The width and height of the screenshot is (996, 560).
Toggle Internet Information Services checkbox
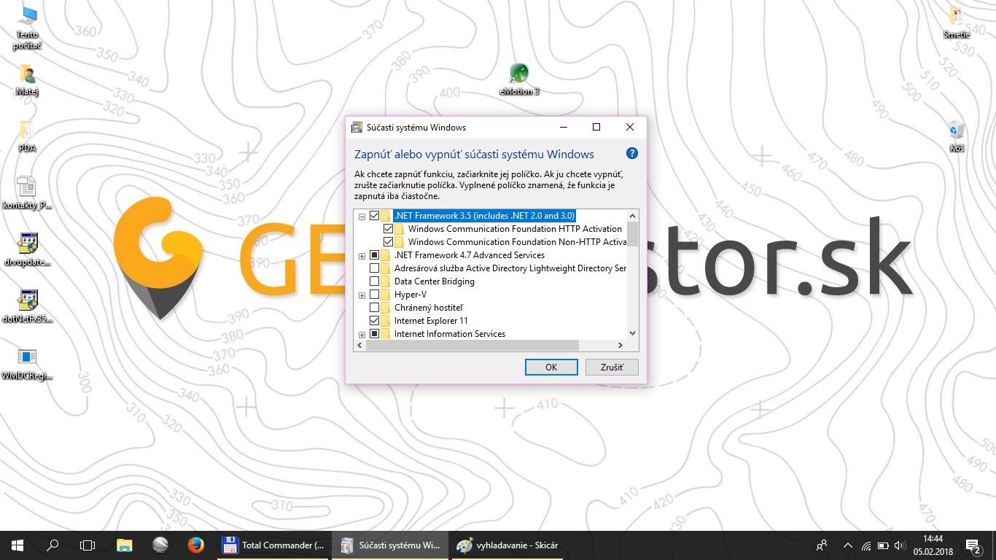pyautogui.click(x=375, y=334)
